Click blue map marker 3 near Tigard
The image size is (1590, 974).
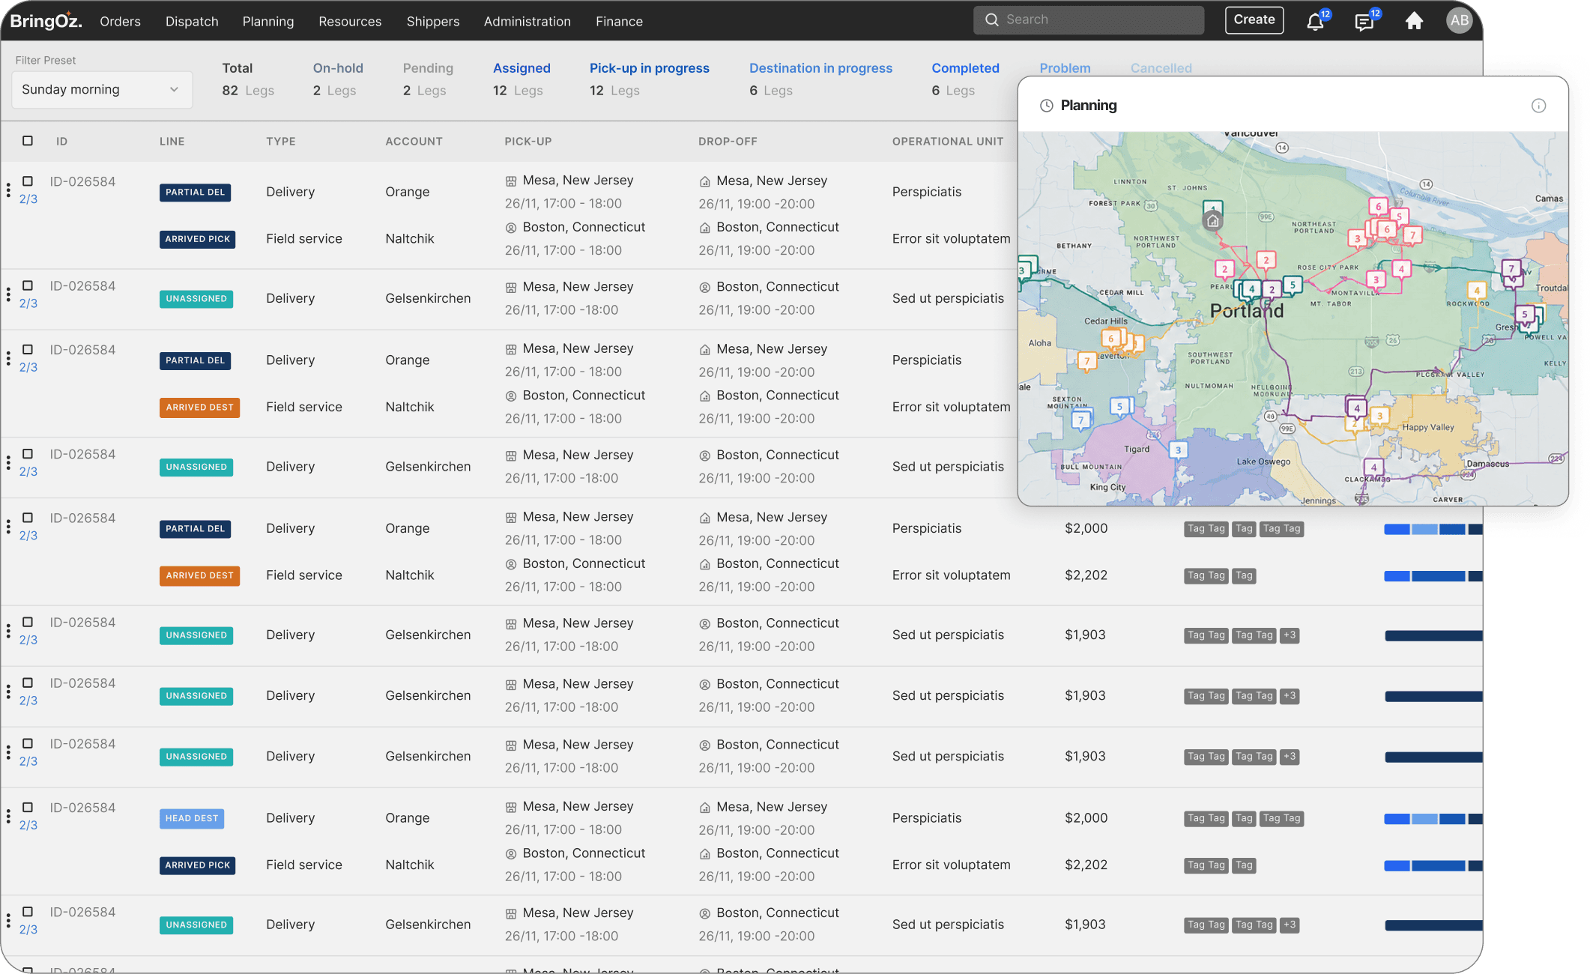pos(1178,450)
